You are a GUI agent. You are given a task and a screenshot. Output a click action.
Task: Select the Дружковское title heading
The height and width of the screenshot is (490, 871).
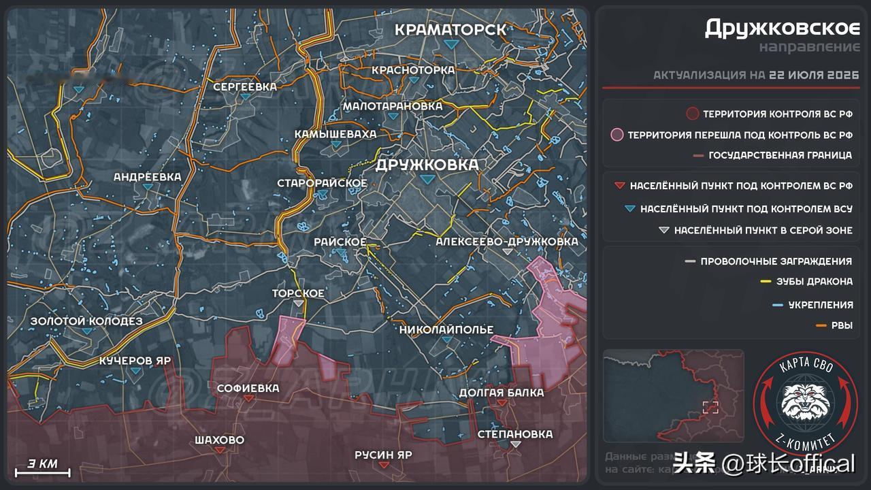(783, 27)
